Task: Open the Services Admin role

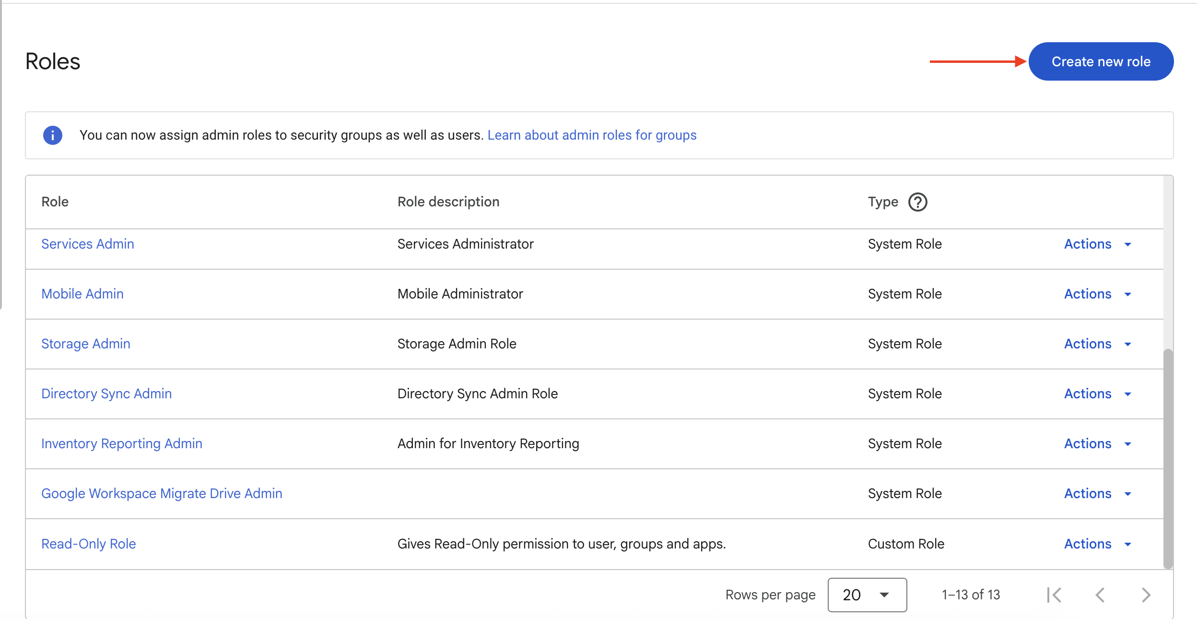Action: (88, 244)
